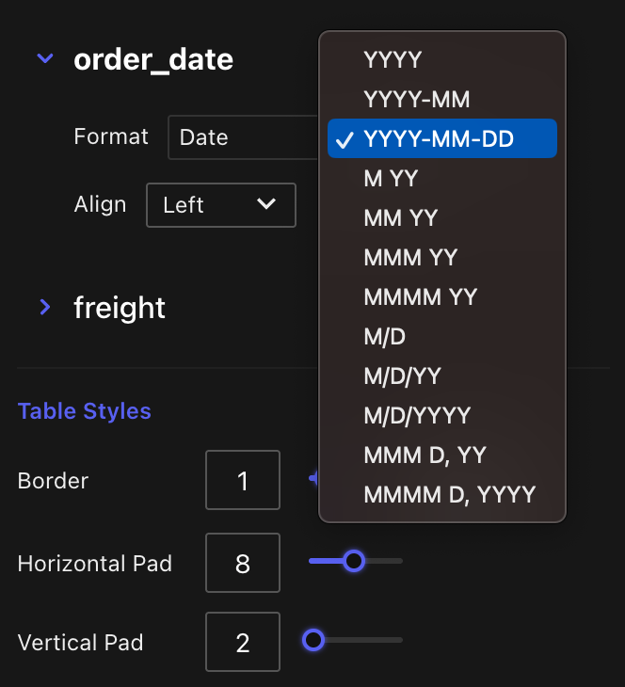Choose the MMM D, YY format
This screenshot has height=687, width=625.
coord(425,455)
